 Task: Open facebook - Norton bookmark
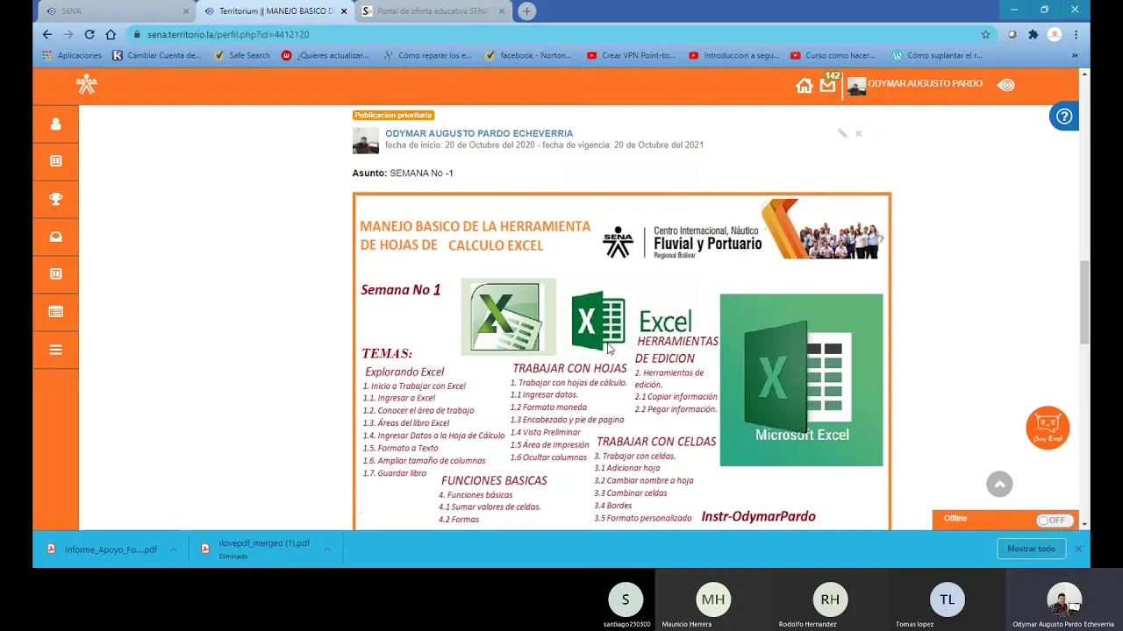click(528, 55)
